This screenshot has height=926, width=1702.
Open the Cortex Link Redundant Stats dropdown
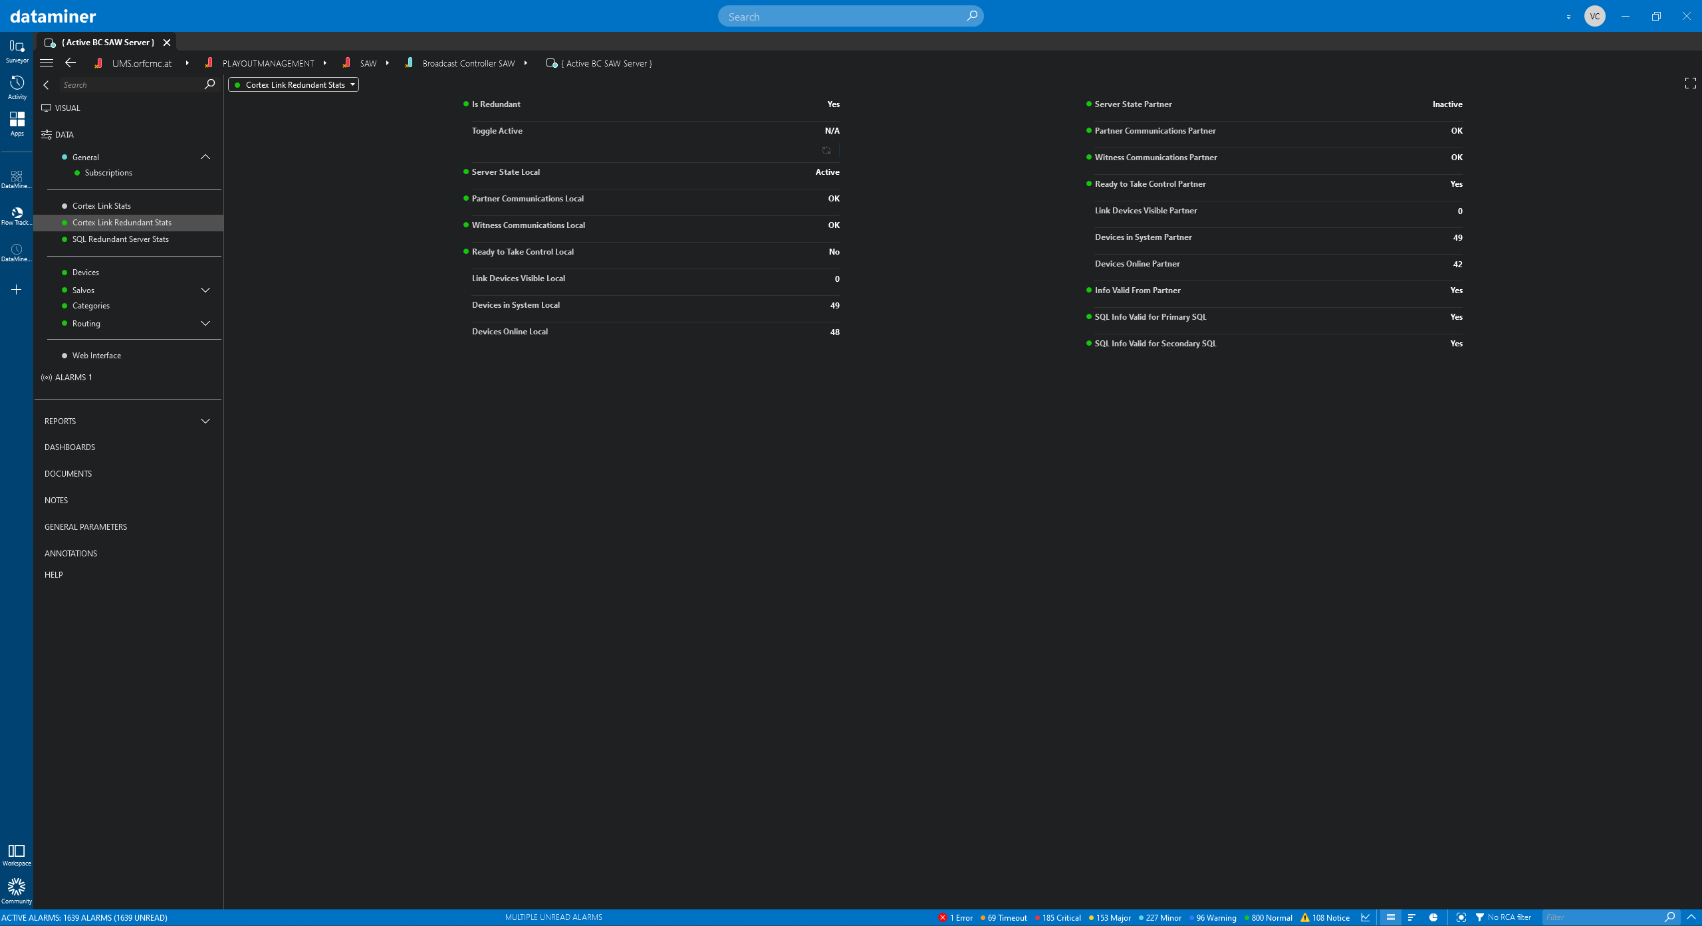point(294,84)
